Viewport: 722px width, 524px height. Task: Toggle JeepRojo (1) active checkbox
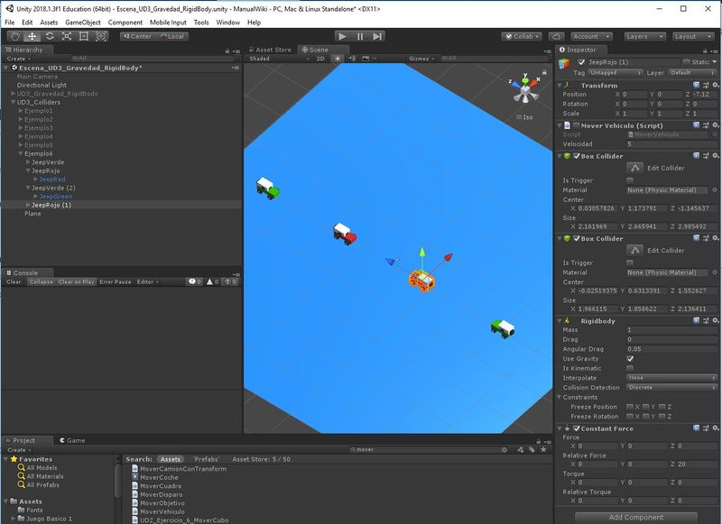581,62
